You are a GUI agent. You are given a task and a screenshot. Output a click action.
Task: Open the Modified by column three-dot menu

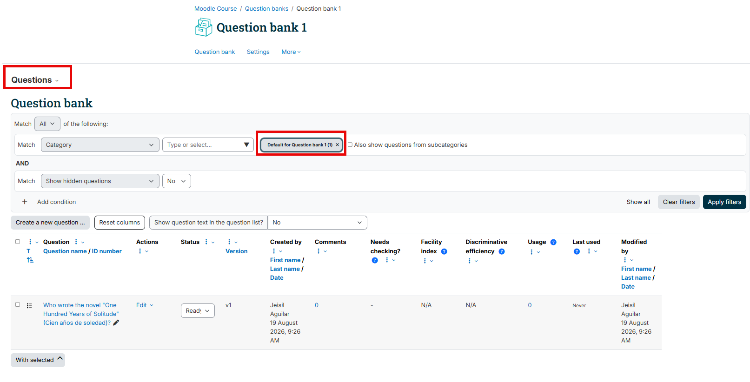pyautogui.click(x=625, y=260)
